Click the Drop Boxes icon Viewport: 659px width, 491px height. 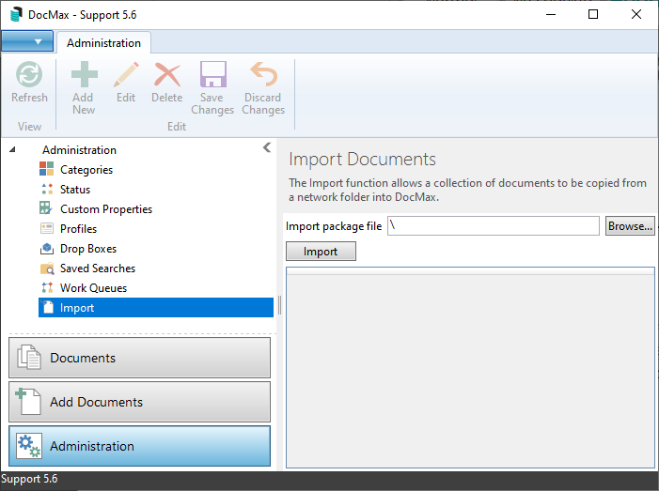(x=47, y=249)
